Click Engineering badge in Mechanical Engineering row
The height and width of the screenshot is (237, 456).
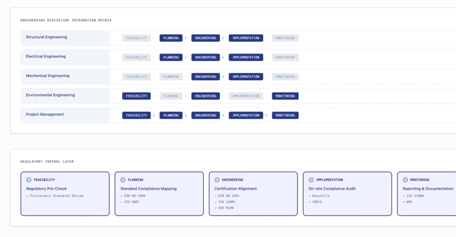pyautogui.click(x=205, y=77)
